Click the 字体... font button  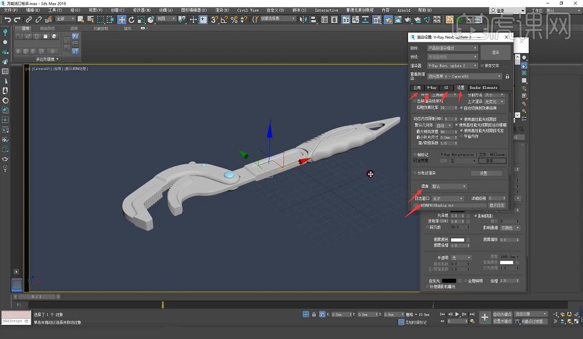pos(492,161)
